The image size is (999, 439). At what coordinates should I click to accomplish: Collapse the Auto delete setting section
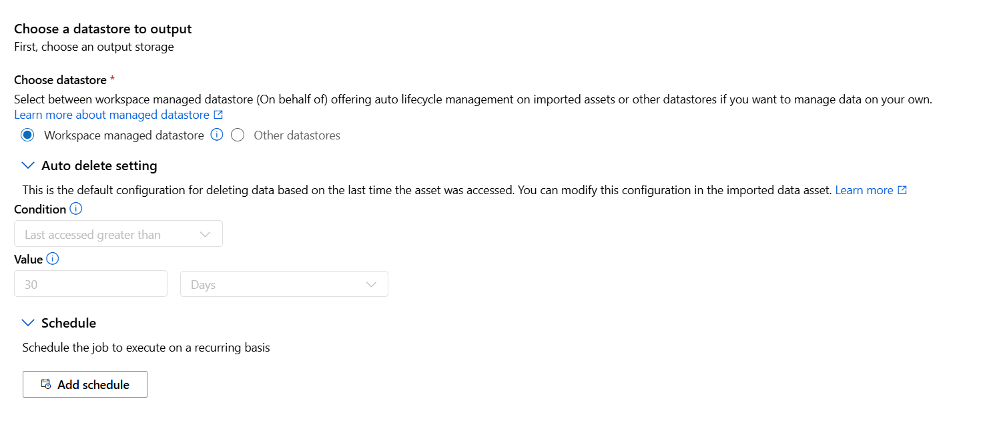(28, 165)
